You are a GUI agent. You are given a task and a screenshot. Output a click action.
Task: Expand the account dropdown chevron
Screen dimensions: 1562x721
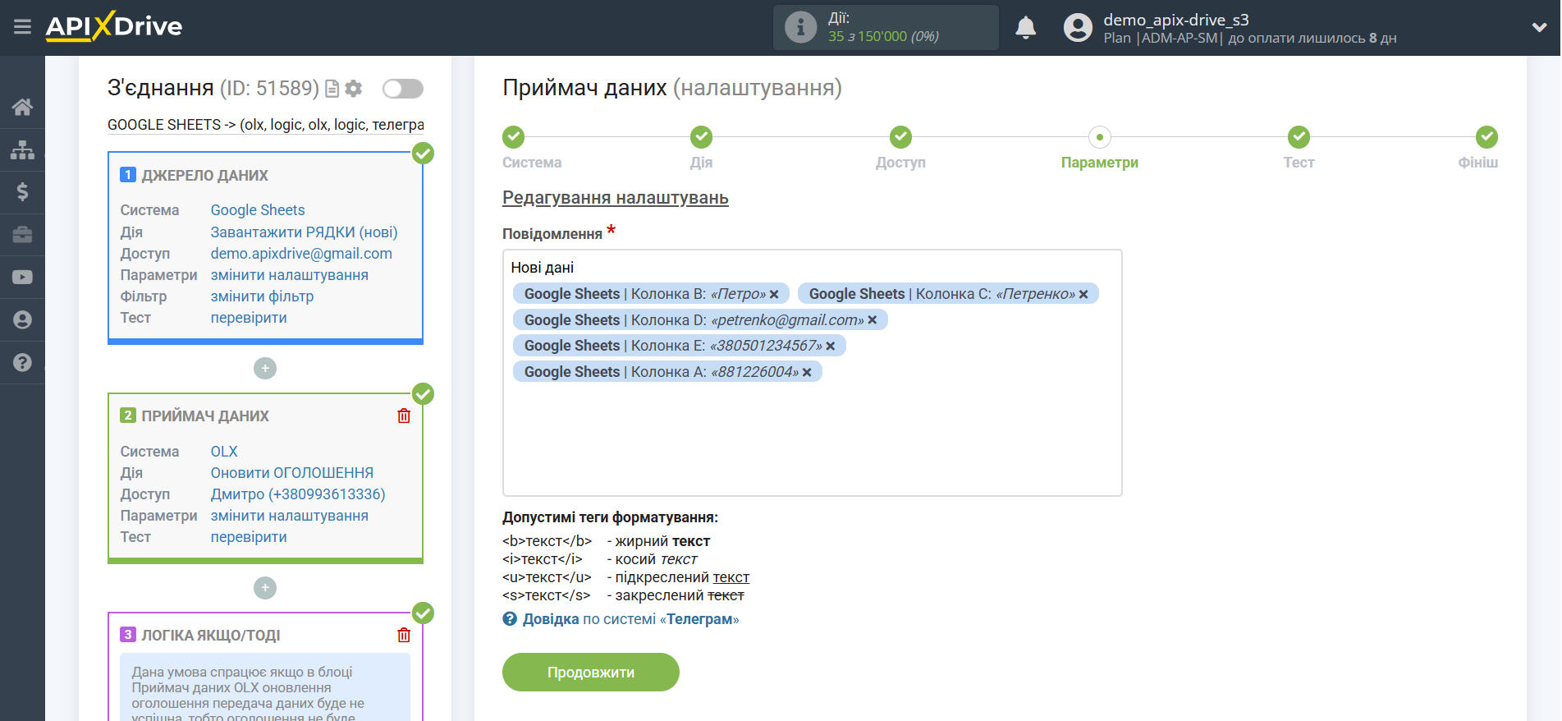1539,28
